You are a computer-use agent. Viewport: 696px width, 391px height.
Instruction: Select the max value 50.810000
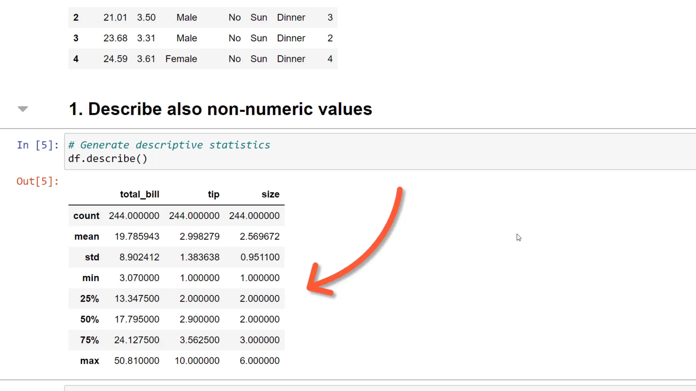click(x=137, y=360)
